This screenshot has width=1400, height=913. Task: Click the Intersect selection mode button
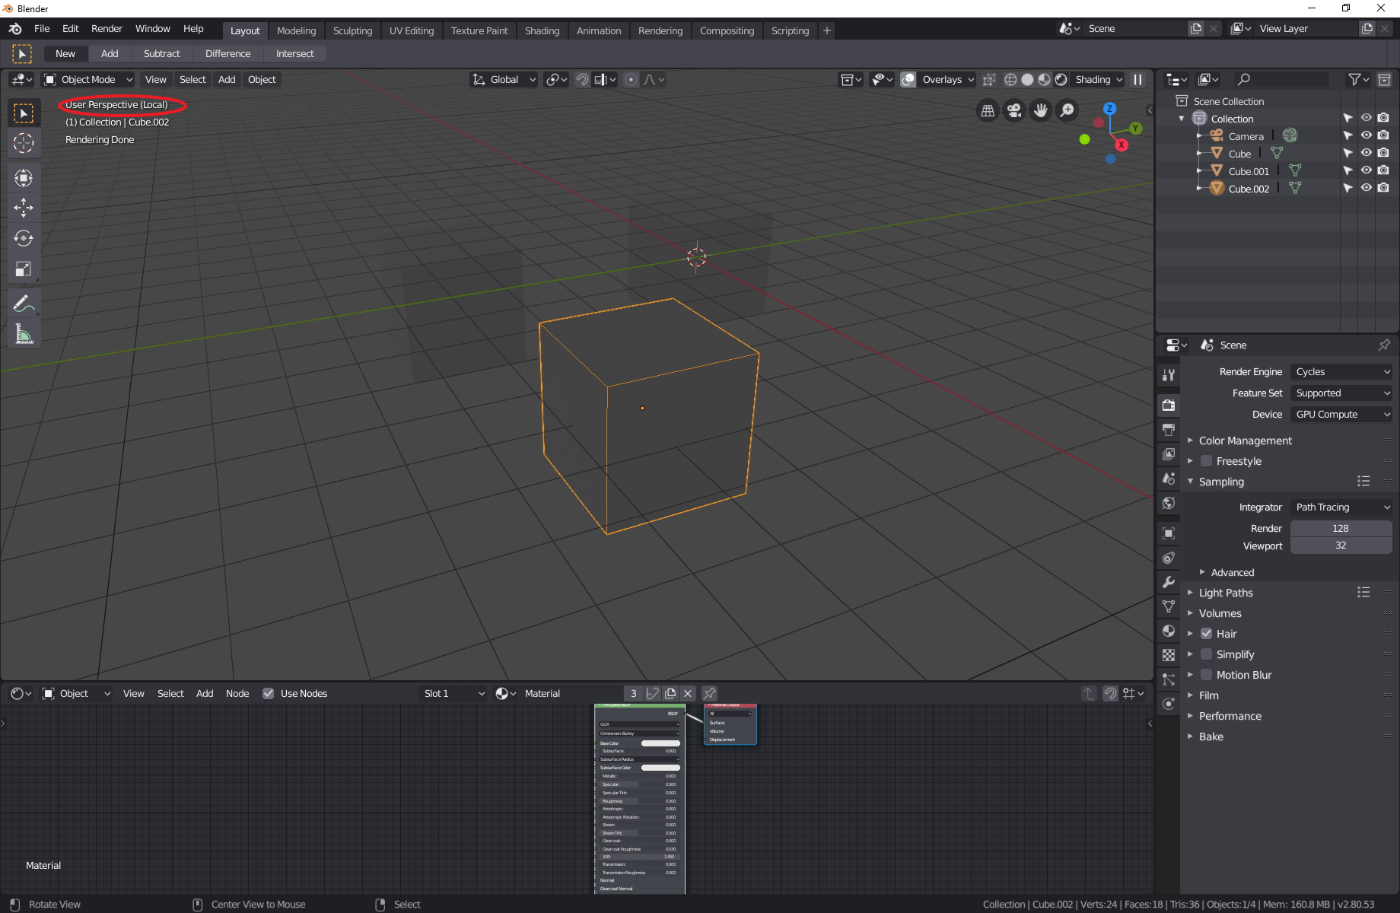click(x=294, y=53)
